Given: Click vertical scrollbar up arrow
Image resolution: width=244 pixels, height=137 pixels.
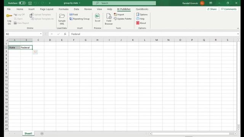Looking at the screenshot, I should (239, 40).
